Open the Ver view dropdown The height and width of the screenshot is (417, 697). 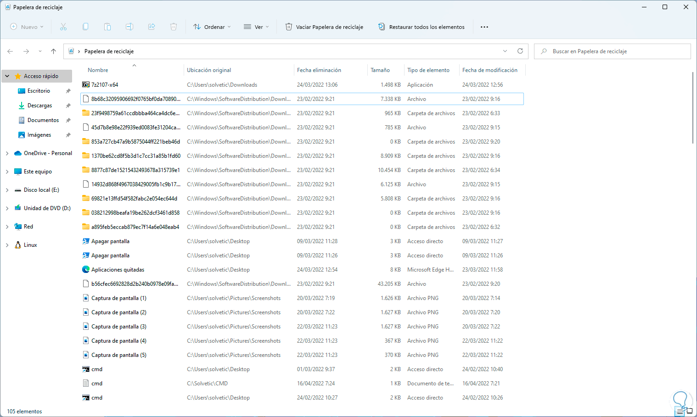pyautogui.click(x=256, y=27)
